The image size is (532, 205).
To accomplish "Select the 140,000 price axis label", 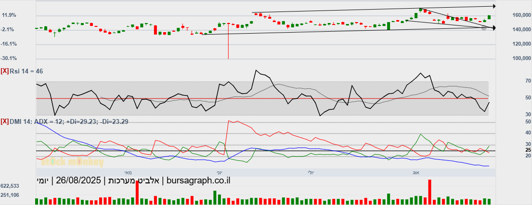I will pyautogui.click(x=521, y=30).
